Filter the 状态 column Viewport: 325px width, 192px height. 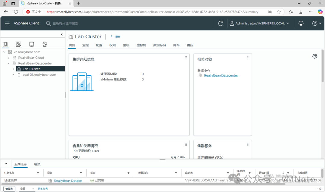(128, 173)
